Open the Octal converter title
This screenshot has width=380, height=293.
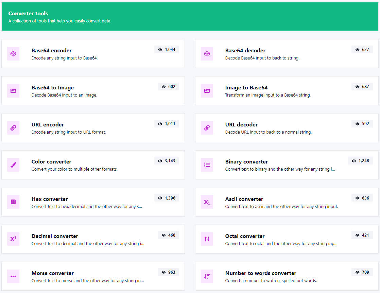(x=245, y=236)
